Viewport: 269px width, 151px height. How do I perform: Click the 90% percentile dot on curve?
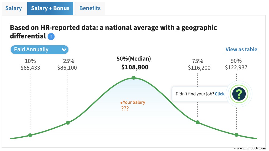pos(236,135)
